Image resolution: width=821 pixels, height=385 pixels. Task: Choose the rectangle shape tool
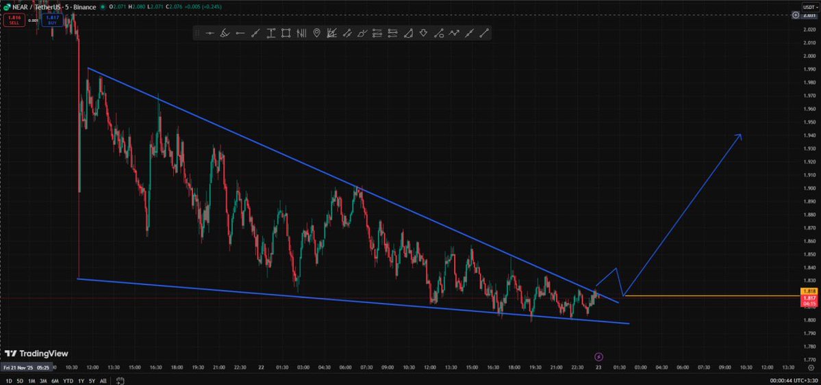pyautogui.click(x=286, y=34)
